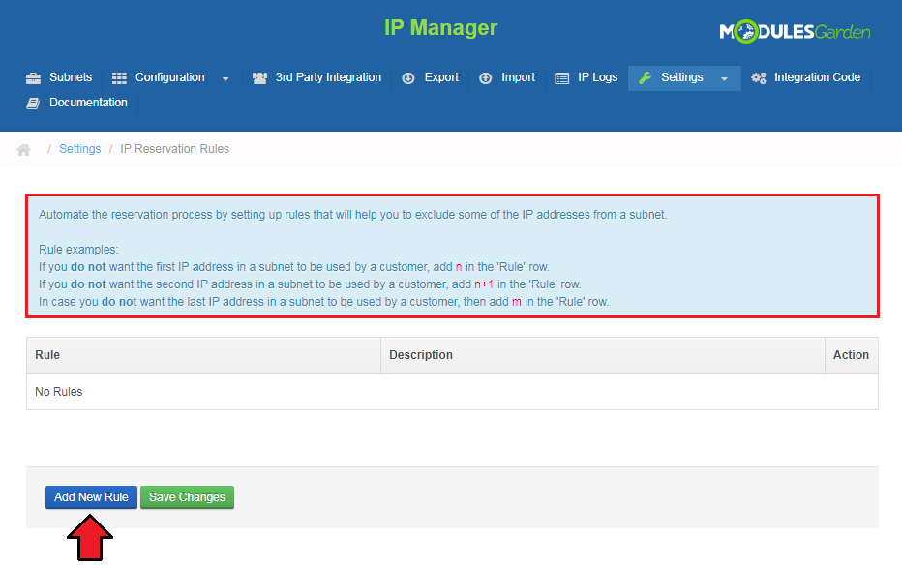The width and height of the screenshot is (902, 568).
Task: Click the IP Manager title
Action: (x=440, y=28)
